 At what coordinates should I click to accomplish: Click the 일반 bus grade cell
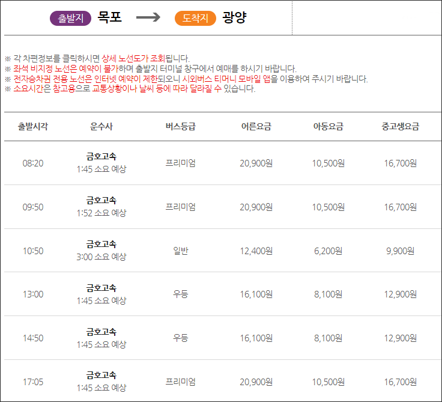[x=180, y=251]
